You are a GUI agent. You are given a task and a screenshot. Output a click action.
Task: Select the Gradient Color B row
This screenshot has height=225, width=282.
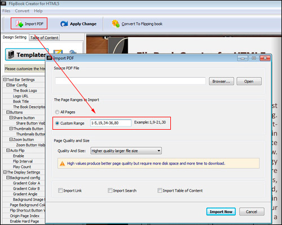pos(24,188)
